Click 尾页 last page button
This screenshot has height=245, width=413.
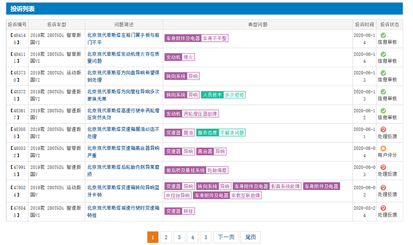coord(250,237)
